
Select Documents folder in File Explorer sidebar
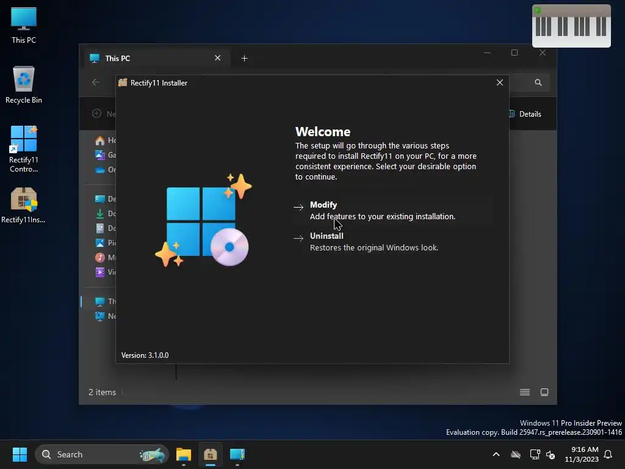[x=105, y=228]
